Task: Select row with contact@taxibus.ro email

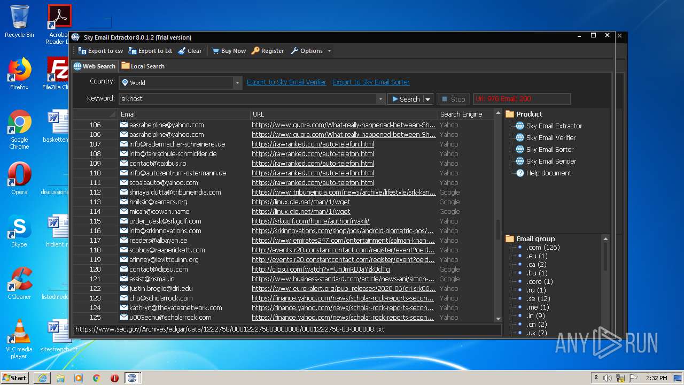Action: pos(283,164)
